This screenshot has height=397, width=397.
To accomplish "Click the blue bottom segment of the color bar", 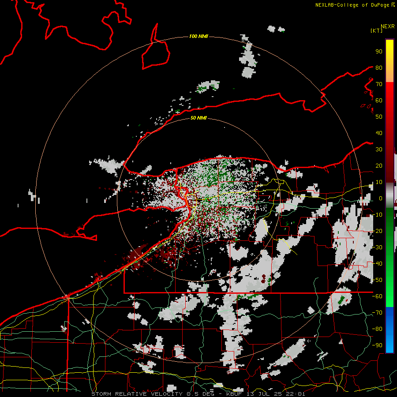I will pos(390,330).
